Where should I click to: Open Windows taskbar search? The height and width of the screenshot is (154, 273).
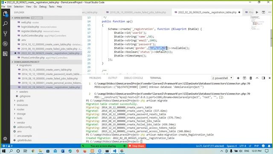coord(11,151)
